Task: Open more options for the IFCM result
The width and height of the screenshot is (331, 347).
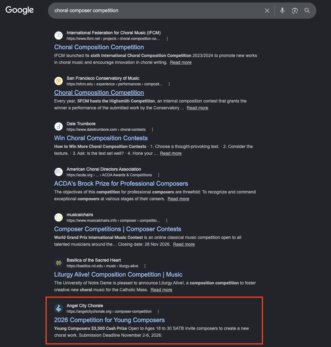Action: click(x=167, y=39)
